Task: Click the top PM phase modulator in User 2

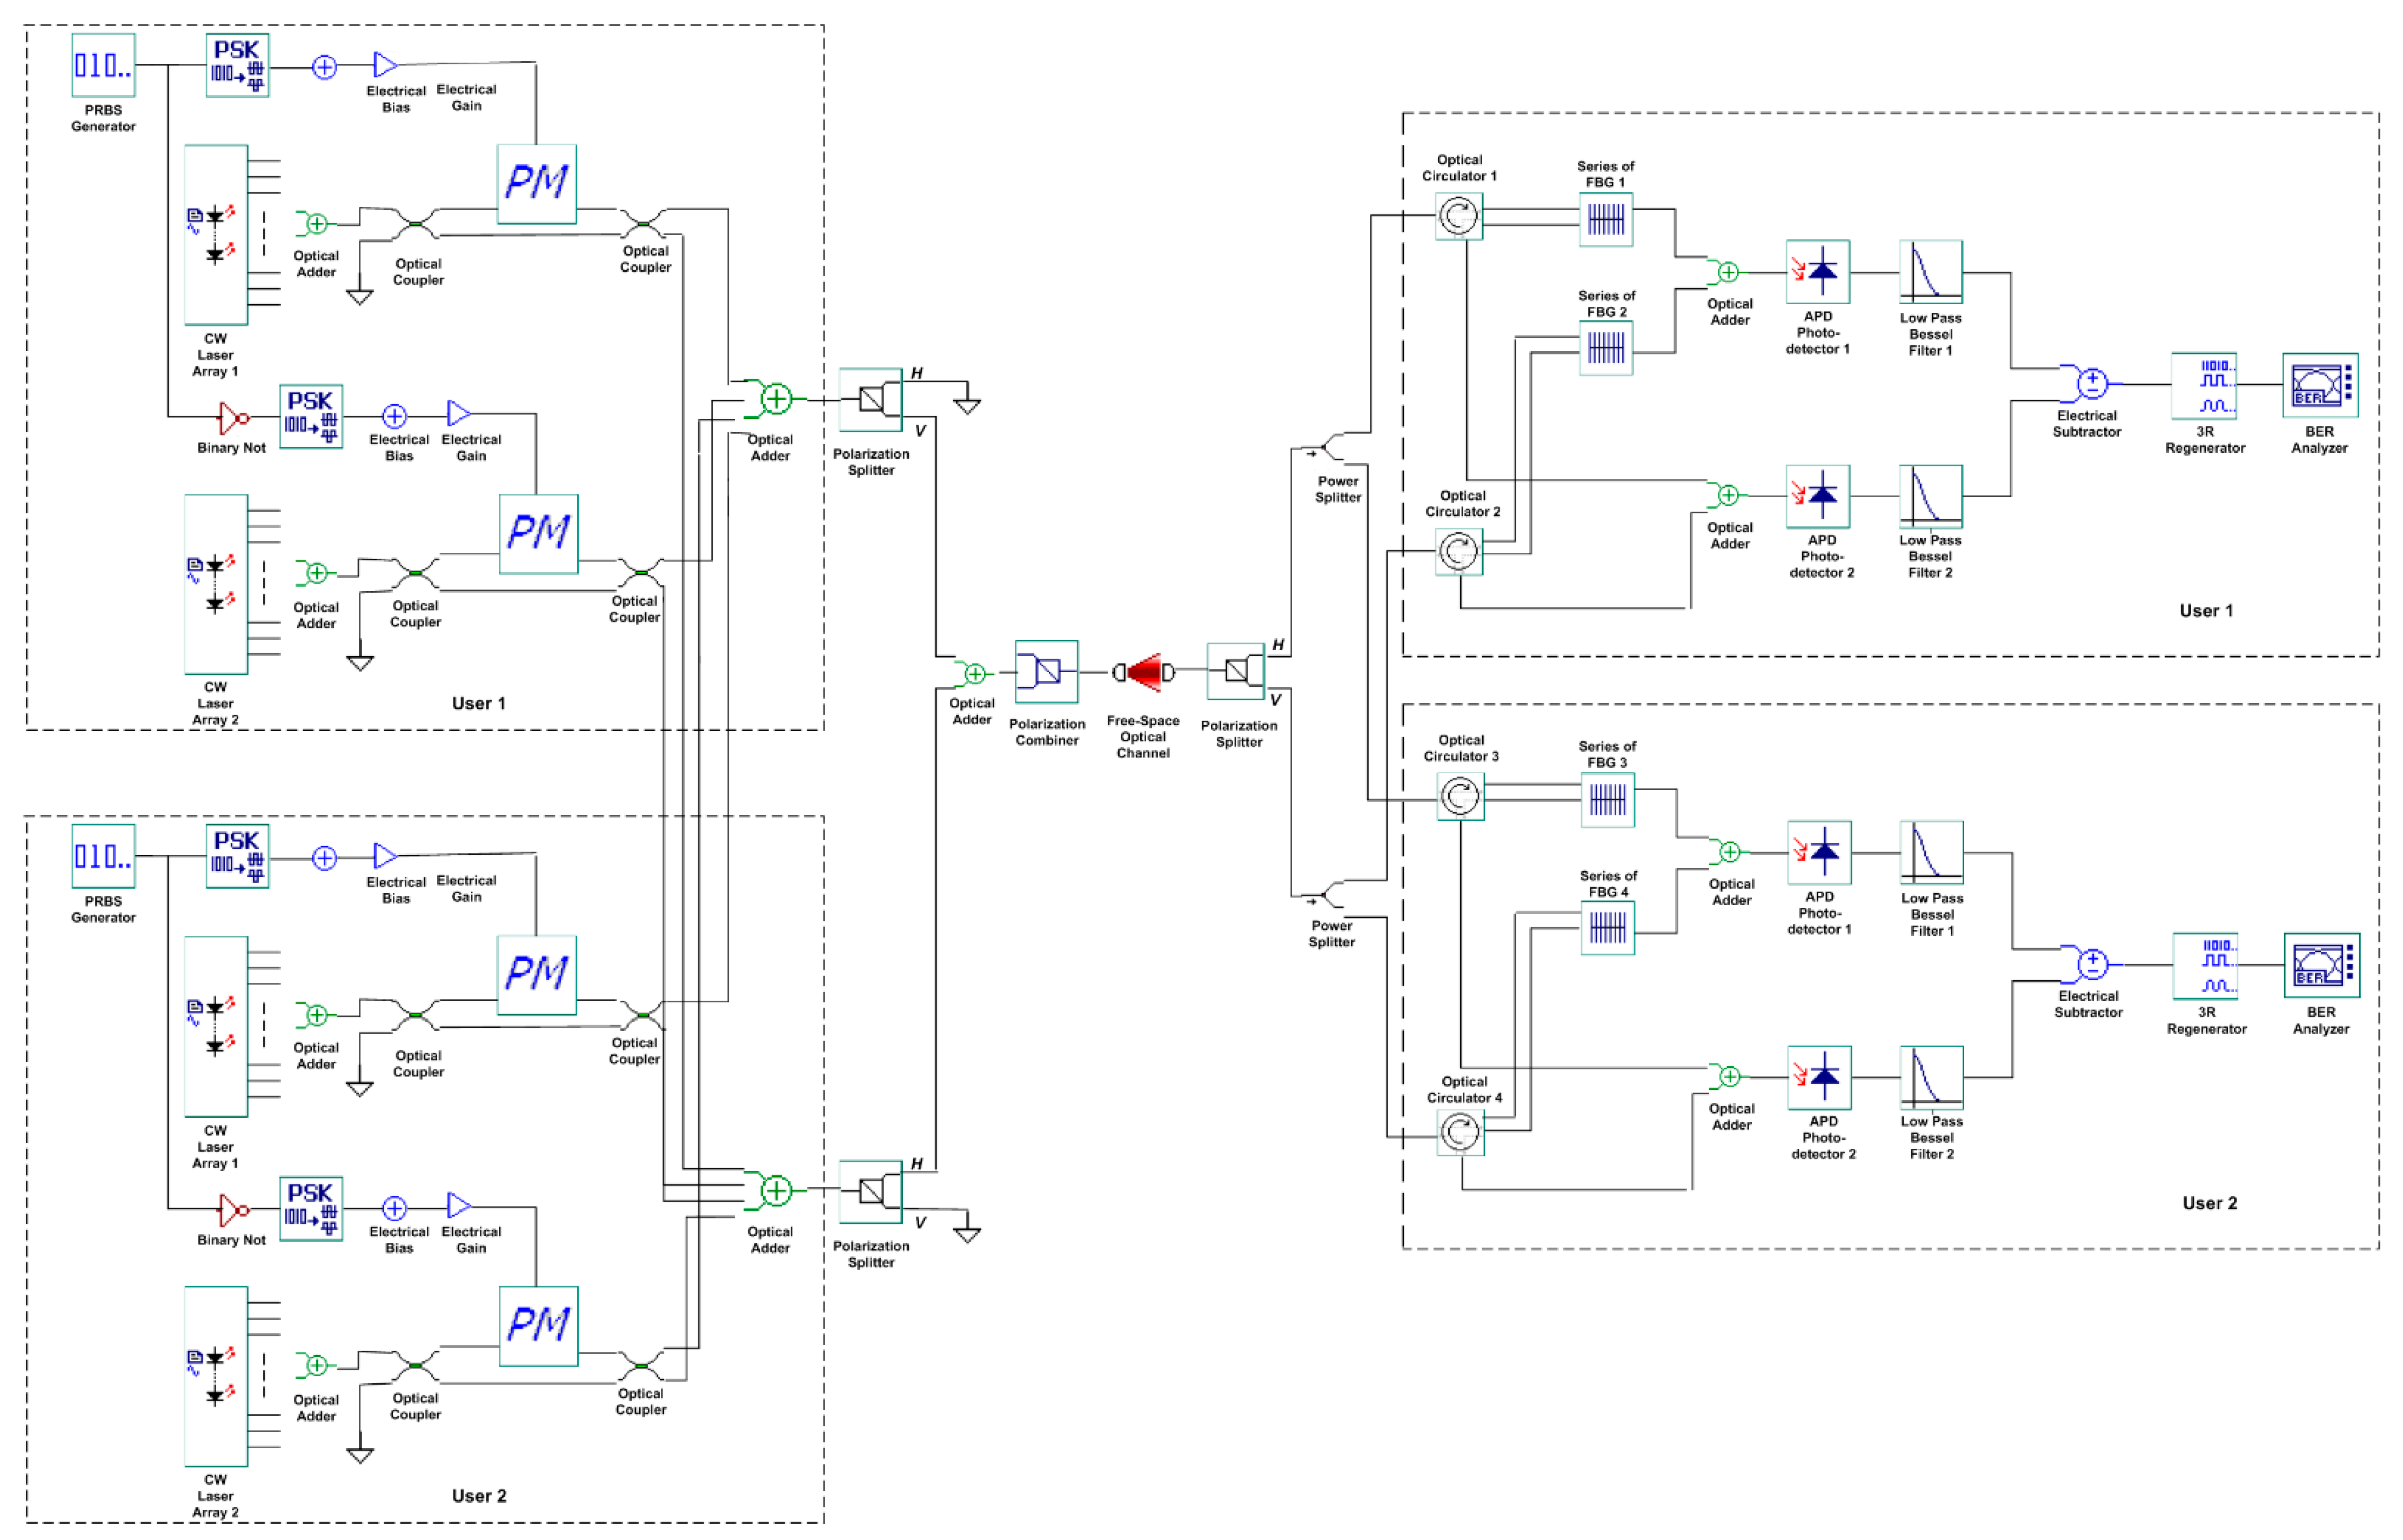Action: 537,974
